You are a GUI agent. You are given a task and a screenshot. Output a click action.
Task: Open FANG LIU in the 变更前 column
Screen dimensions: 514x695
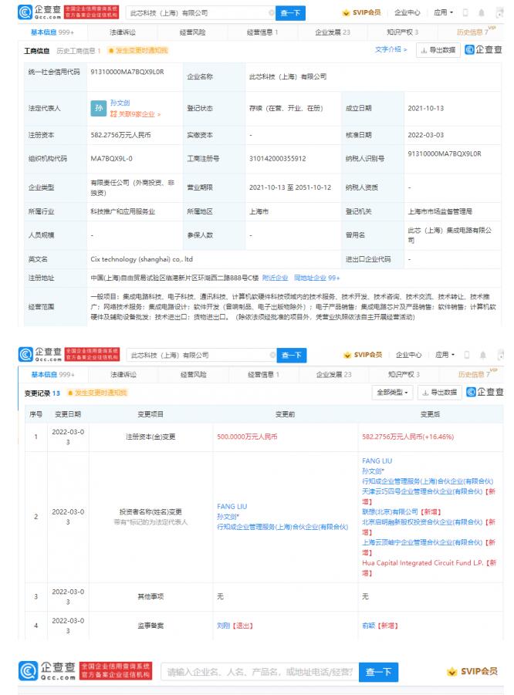[x=232, y=506]
